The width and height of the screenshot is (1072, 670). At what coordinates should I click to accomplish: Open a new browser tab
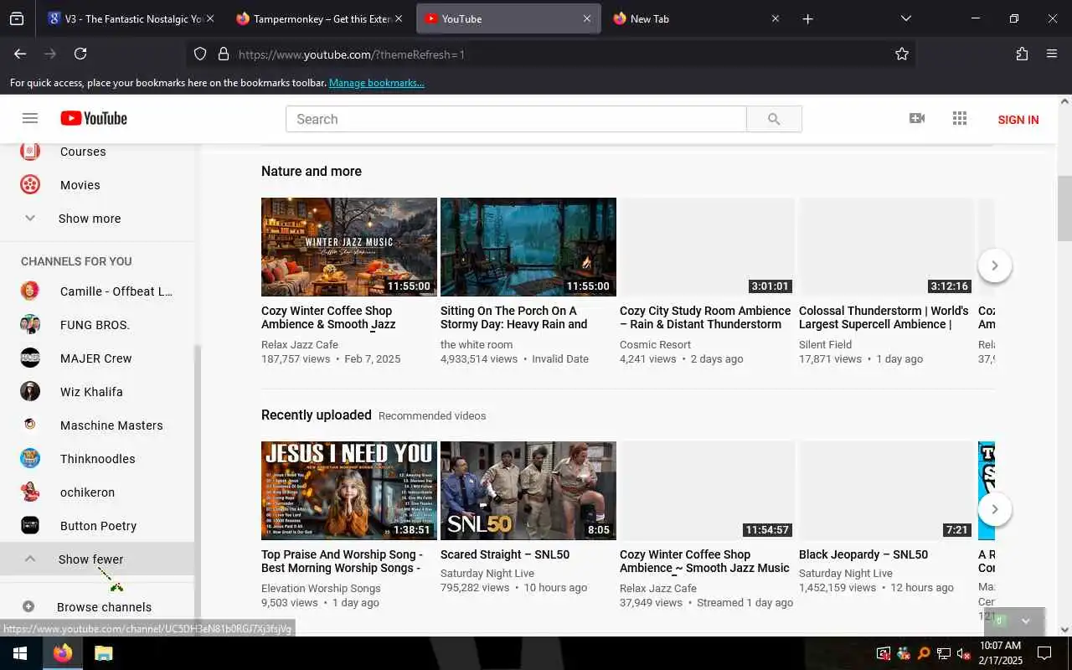807,18
